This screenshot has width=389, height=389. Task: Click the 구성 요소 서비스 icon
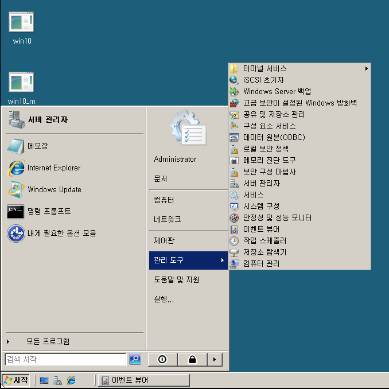234,126
